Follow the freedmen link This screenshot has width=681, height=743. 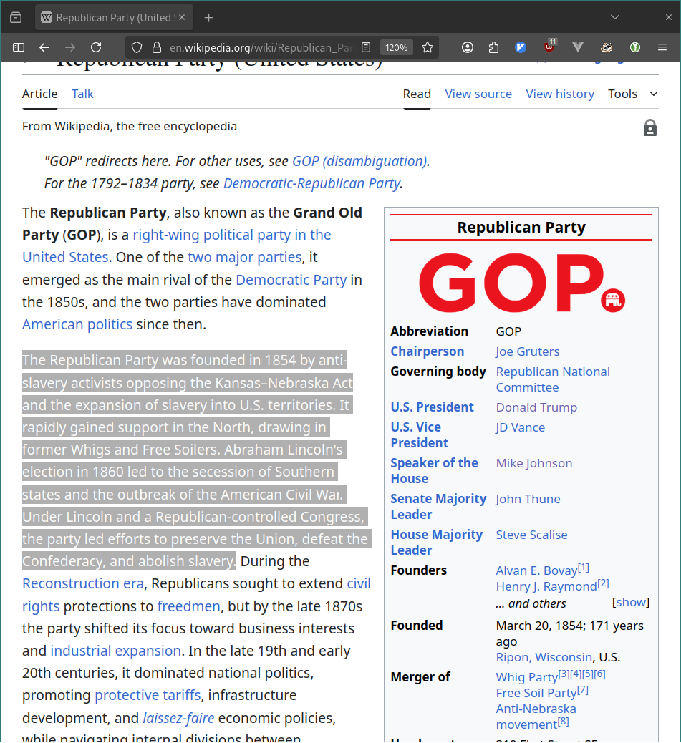click(188, 606)
